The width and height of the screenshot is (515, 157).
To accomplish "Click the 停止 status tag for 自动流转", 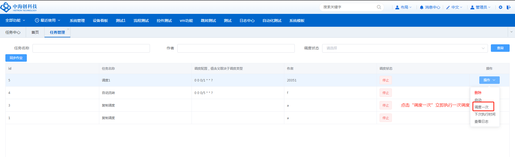I will (x=385, y=93).
